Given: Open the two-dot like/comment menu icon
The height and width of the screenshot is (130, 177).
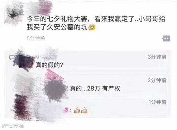Looking at the screenshot, I should pos(166,39).
